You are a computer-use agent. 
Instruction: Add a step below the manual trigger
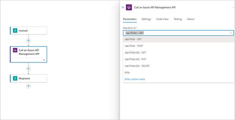point(28,40)
